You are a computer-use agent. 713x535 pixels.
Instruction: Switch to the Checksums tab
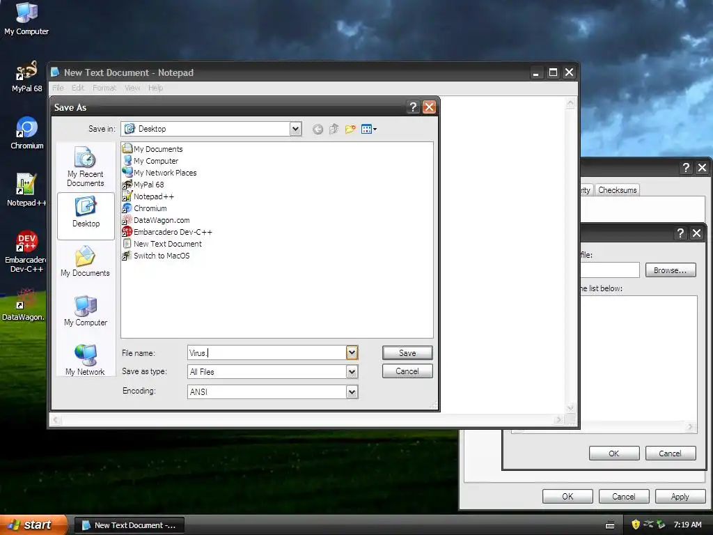point(617,189)
